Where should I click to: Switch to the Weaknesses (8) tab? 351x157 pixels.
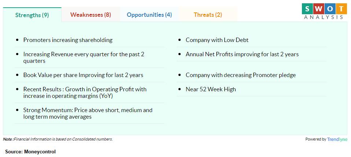90,15
